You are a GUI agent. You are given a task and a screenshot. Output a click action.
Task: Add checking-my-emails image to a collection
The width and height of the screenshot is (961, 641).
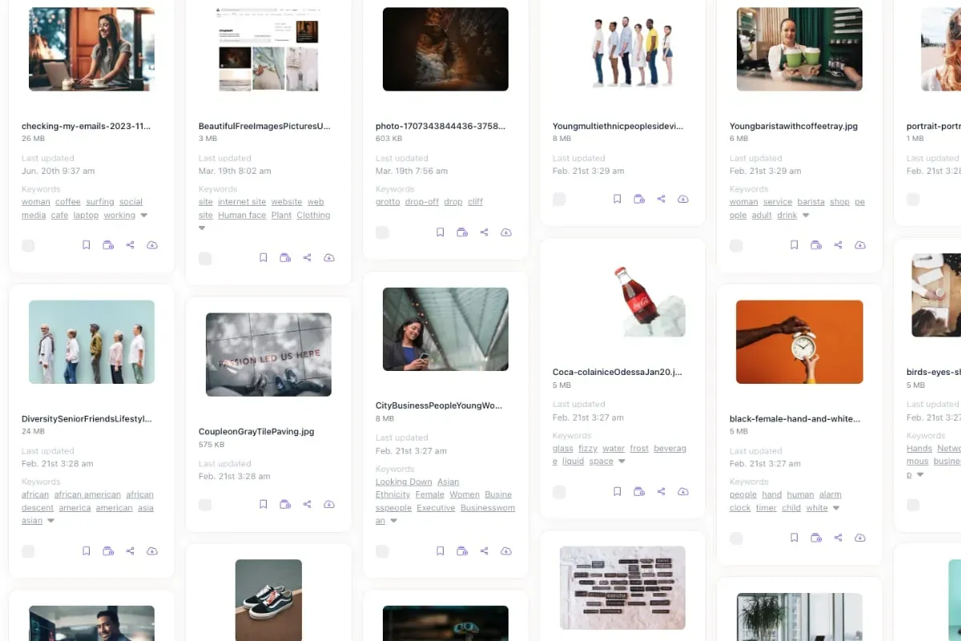click(x=108, y=245)
